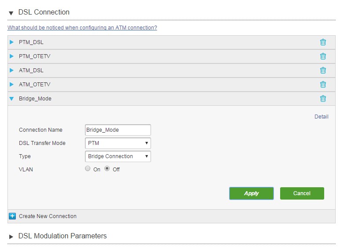
Task: Click the blue plus icon for new connection
Action: click(12, 216)
